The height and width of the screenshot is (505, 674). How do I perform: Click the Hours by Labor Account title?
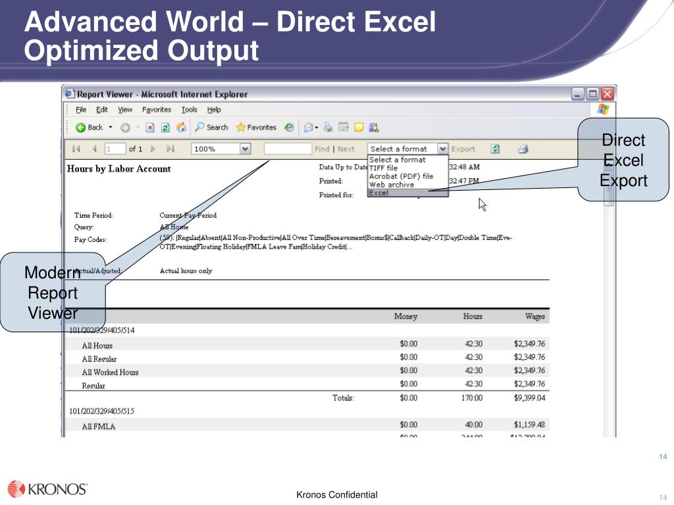[x=119, y=169]
